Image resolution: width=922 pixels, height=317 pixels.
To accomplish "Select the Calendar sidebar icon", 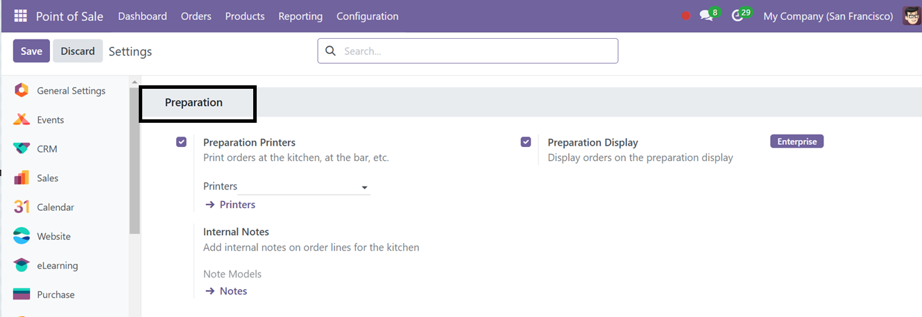I will pos(22,207).
